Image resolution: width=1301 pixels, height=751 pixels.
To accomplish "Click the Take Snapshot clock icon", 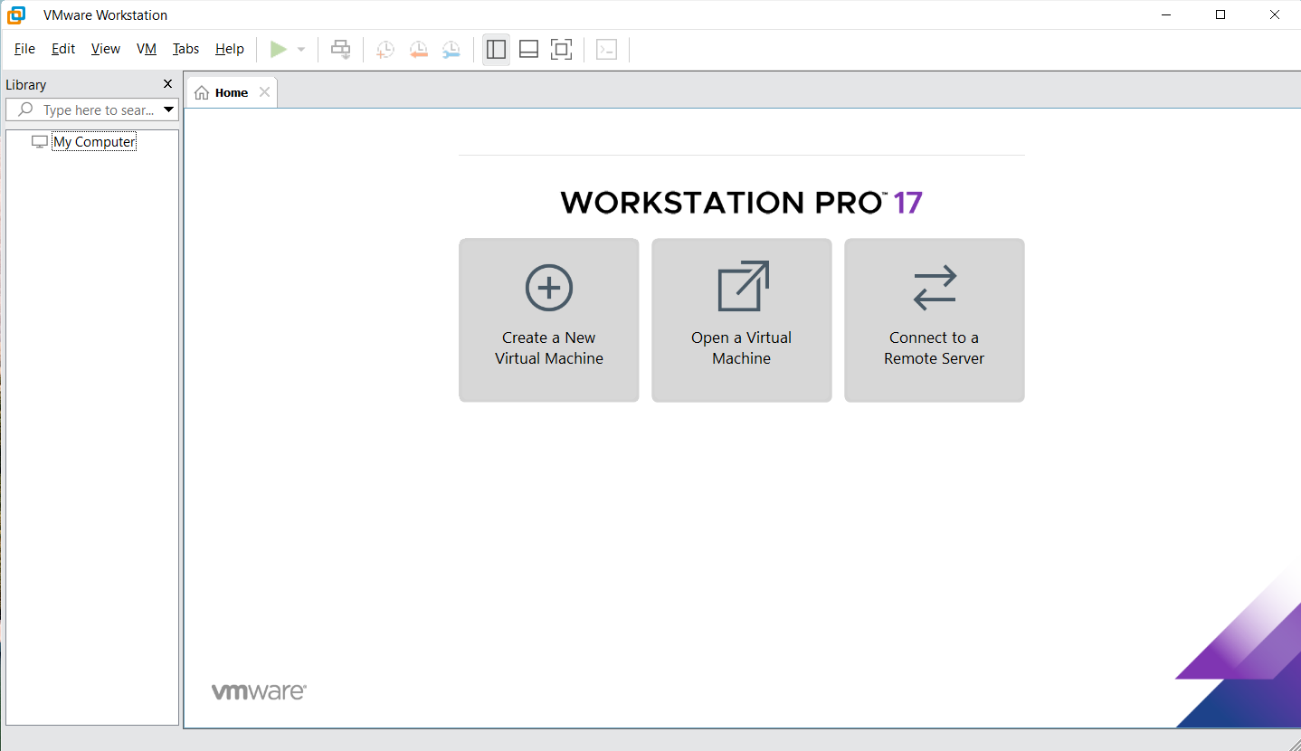I will [x=385, y=50].
